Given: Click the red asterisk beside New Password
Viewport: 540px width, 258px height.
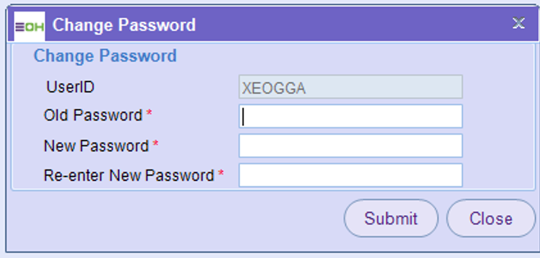Looking at the screenshot, I should point(155,145).
